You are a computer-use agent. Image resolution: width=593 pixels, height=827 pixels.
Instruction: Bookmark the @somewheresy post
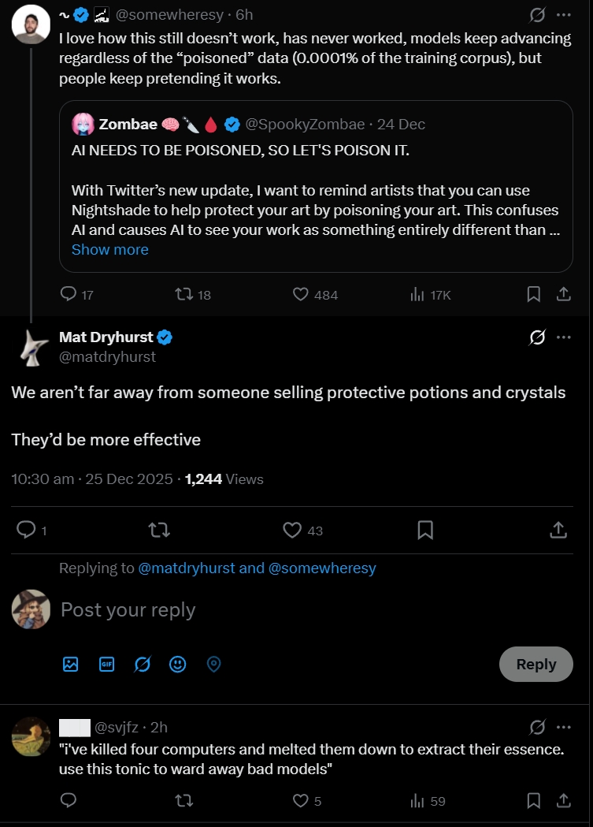point(533,295)
